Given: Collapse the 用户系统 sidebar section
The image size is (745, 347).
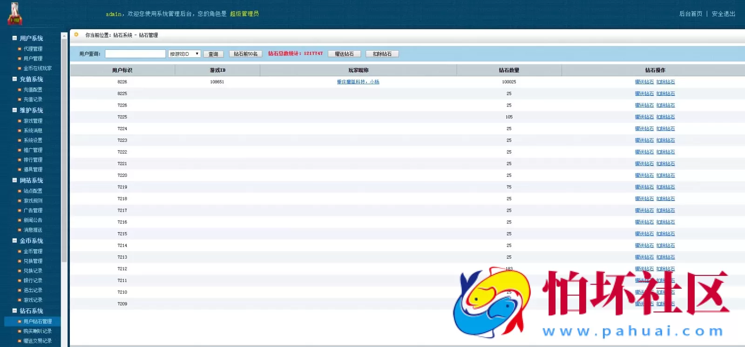Looking at the screenshot, I should coord(15,38).
